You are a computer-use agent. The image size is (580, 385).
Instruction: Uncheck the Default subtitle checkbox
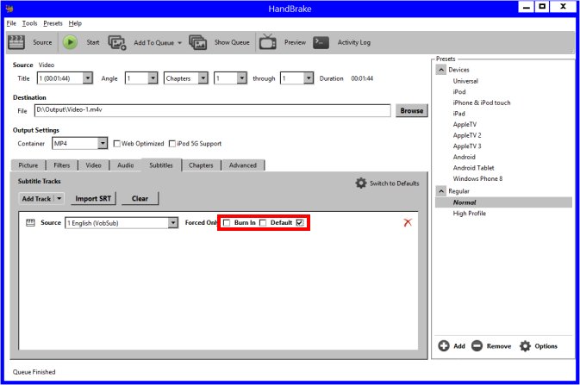coord(300,222)
